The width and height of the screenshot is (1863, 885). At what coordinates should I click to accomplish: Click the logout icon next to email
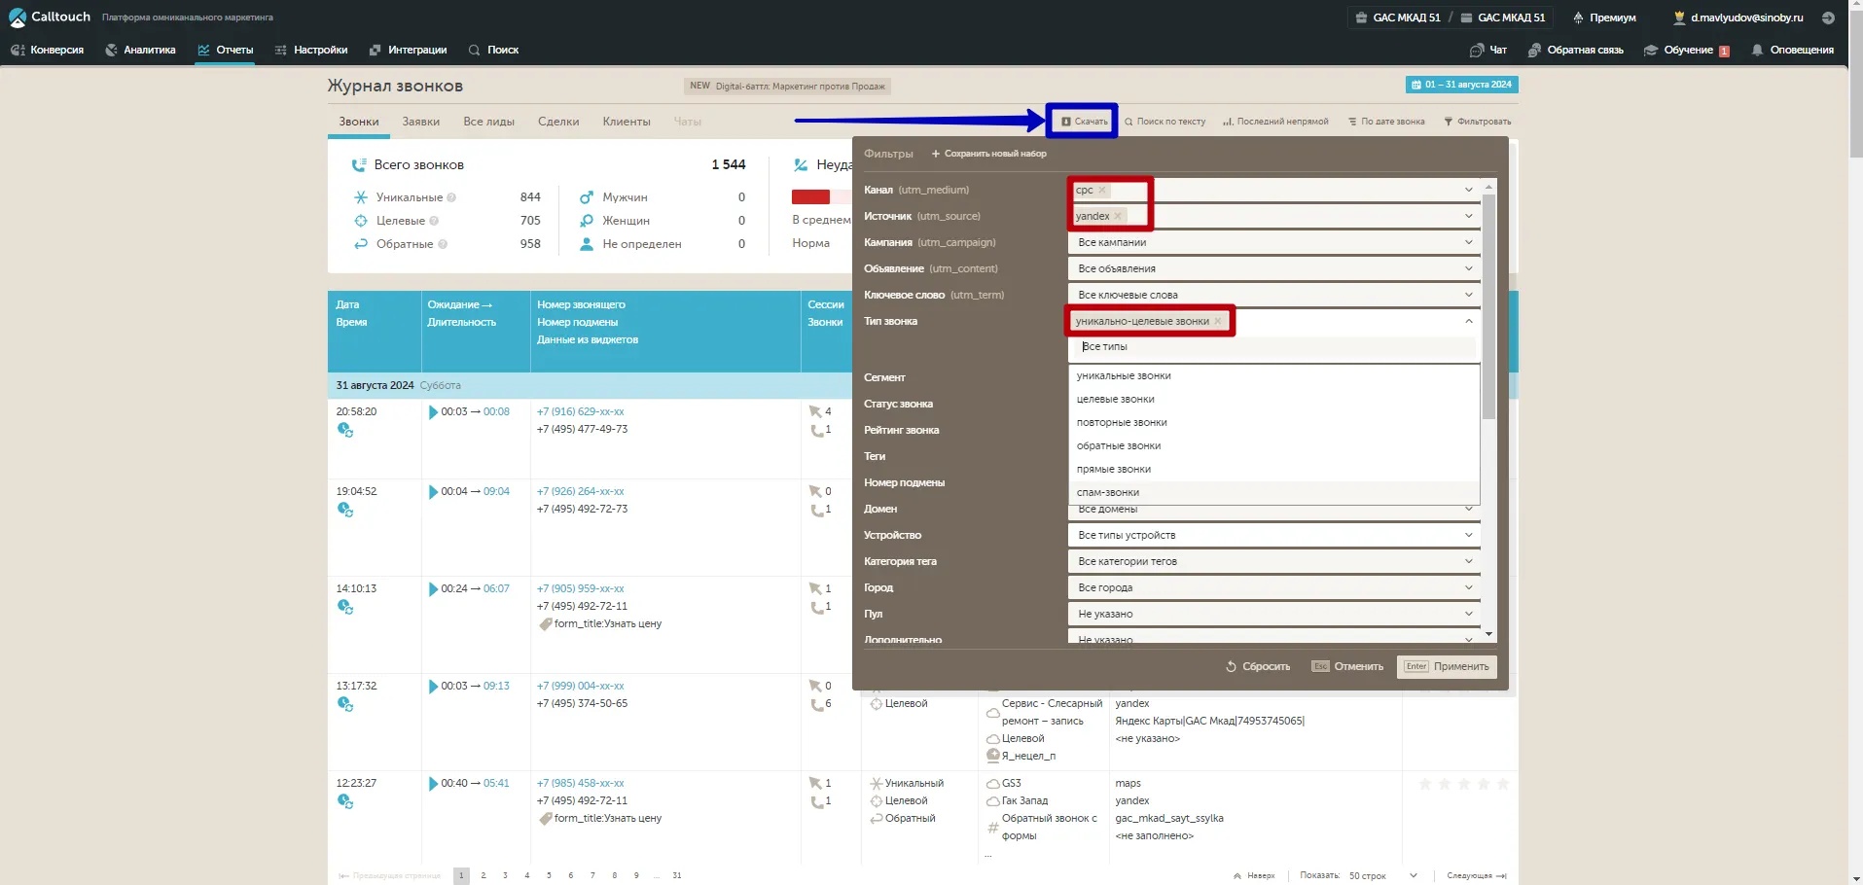1828,18
